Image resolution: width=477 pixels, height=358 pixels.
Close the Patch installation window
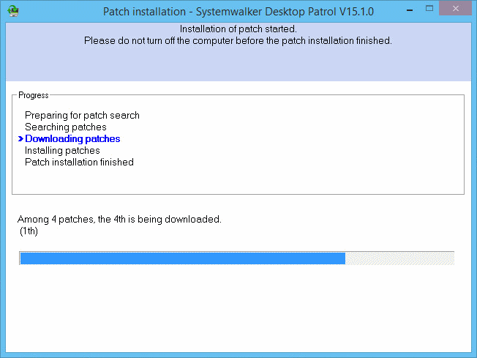455,9
